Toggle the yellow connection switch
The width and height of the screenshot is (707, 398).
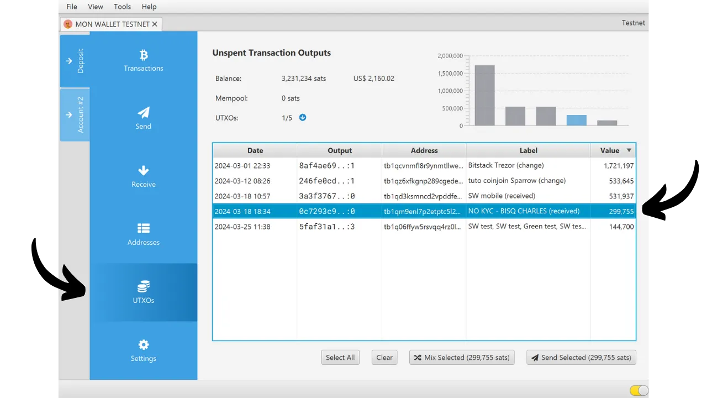(639, 391)
